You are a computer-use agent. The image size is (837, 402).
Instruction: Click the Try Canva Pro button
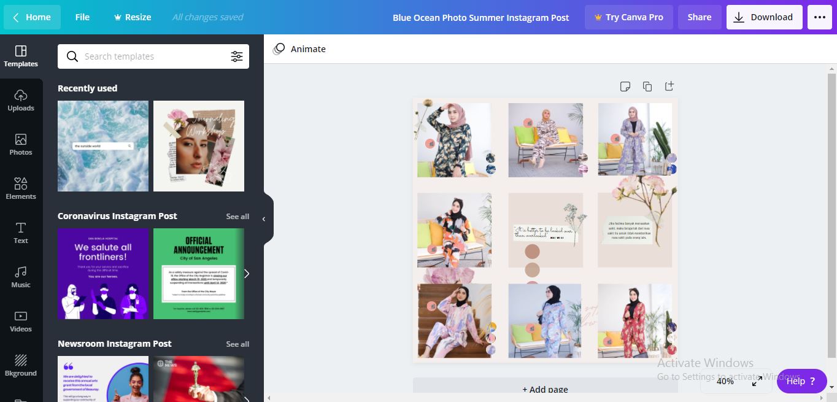(628, 17)
